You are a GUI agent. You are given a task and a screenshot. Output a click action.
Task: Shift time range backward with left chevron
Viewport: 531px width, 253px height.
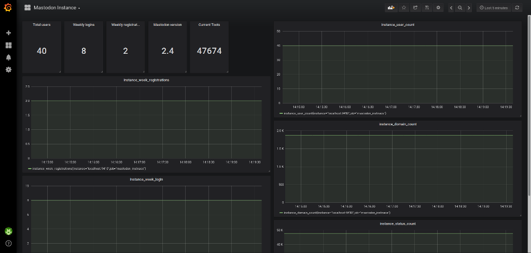[x=451, y=8]
